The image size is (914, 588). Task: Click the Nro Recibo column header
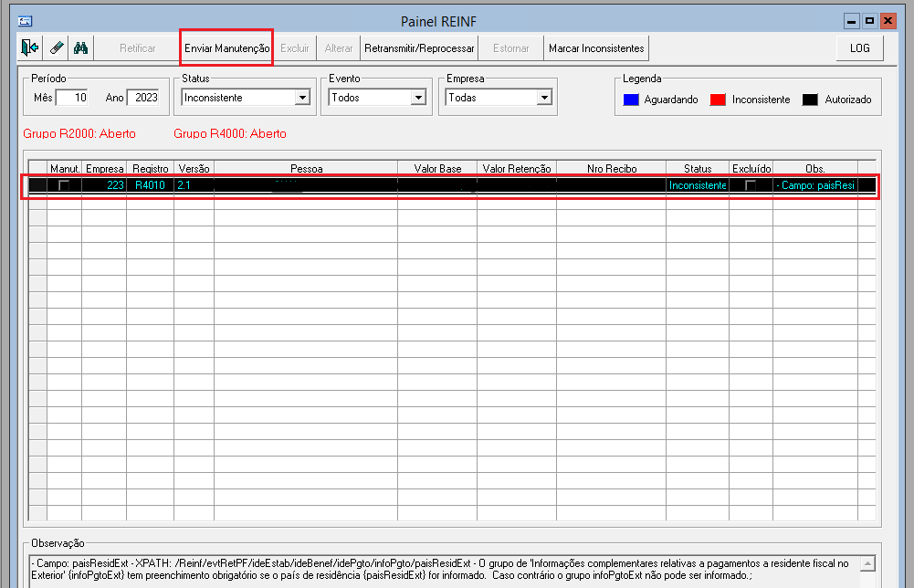612,168
